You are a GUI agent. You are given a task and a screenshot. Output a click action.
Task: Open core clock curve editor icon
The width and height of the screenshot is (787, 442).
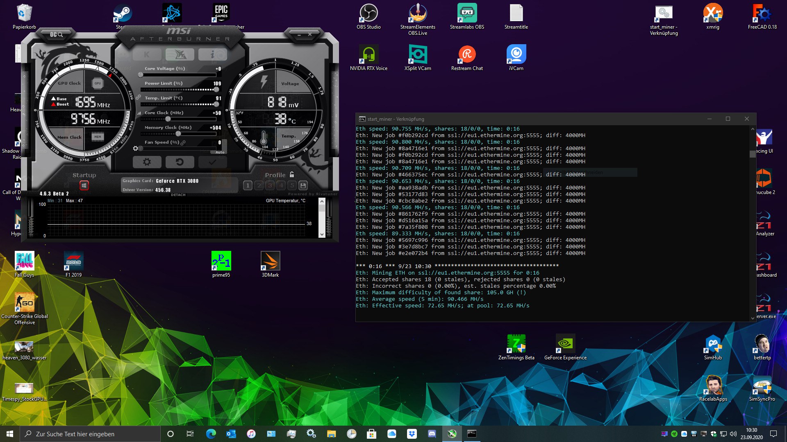(x=139, y=113)
